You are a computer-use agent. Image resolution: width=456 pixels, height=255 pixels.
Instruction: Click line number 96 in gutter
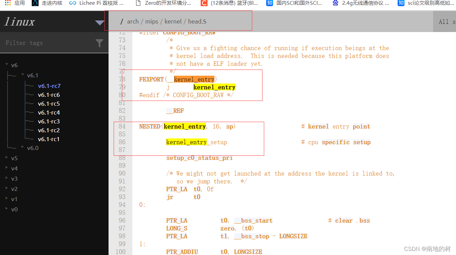coord(122,221)
